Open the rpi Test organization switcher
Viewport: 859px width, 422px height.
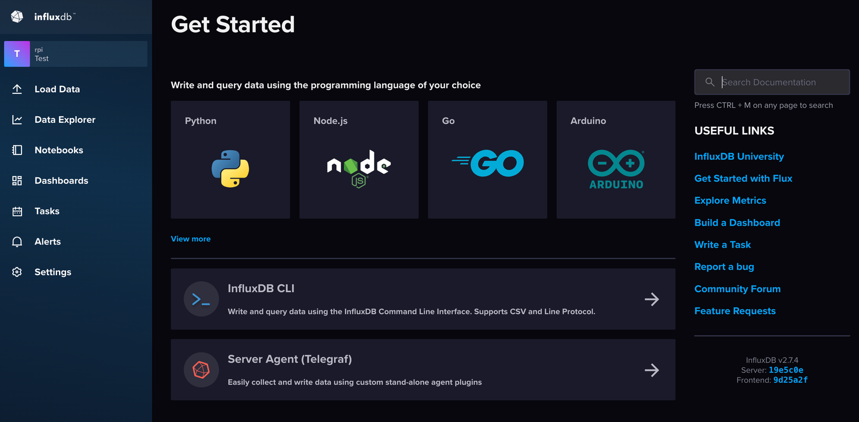(76, 54)
